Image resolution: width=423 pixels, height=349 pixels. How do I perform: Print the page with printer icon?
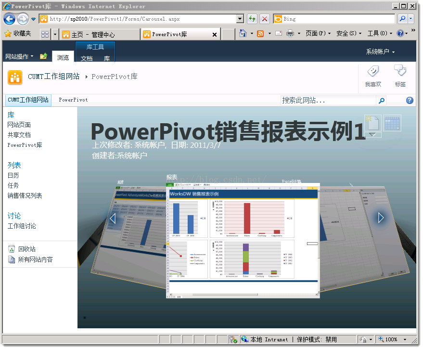click(290, 34)
